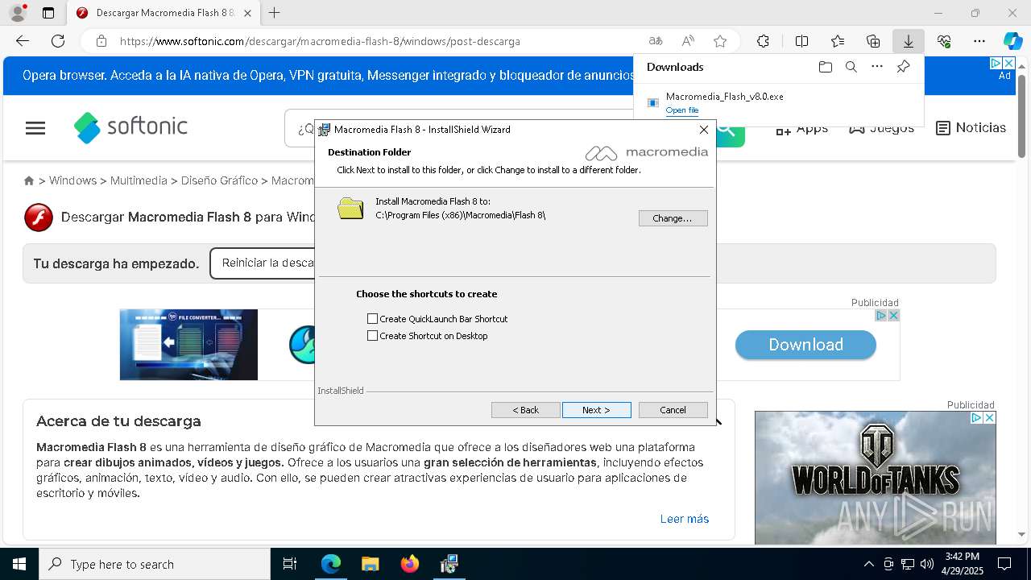1031x580 pixels.
Task: Open more options in Downloads panel
Action: click(x=877, y=67)
